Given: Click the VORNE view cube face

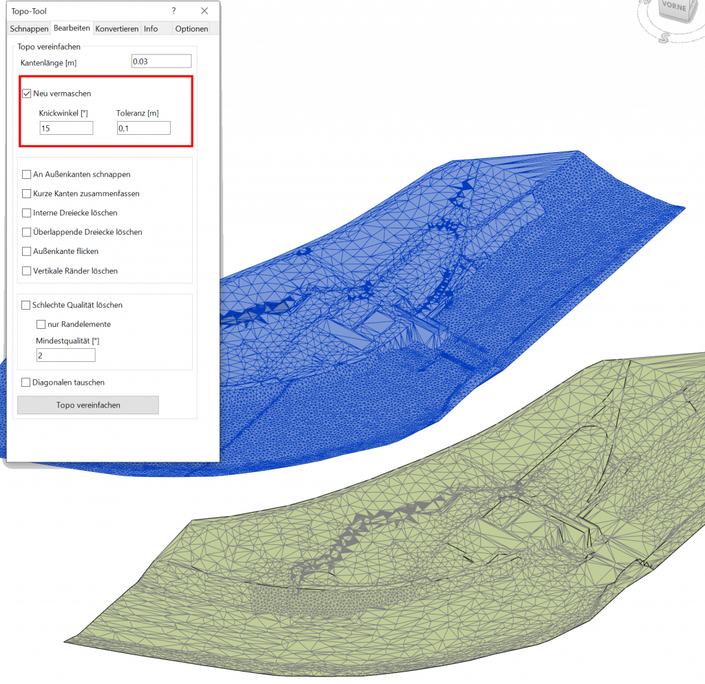Looking at the screenshot, I should point(673,8).
